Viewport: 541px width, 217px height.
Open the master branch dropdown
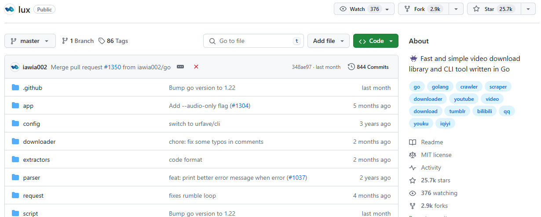point(30,41)
